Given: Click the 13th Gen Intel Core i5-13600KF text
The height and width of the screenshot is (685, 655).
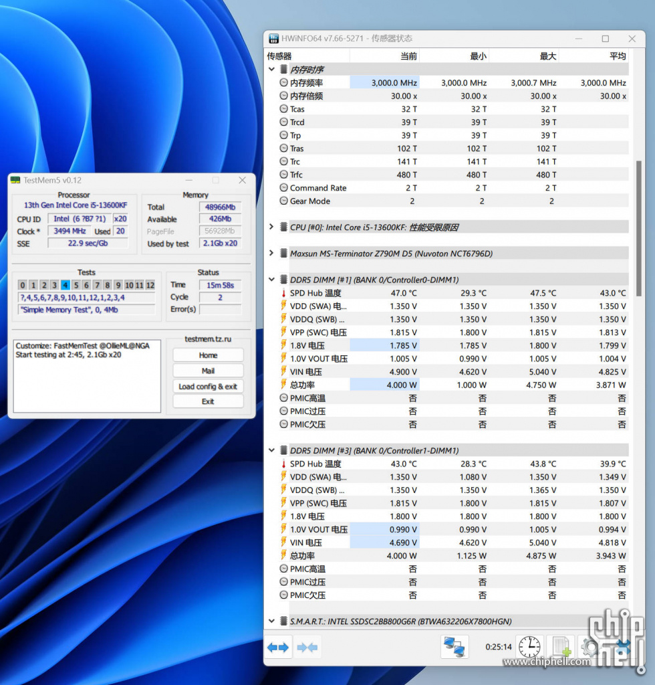Looking at the screenshot, I should click(x=76, y=205).
